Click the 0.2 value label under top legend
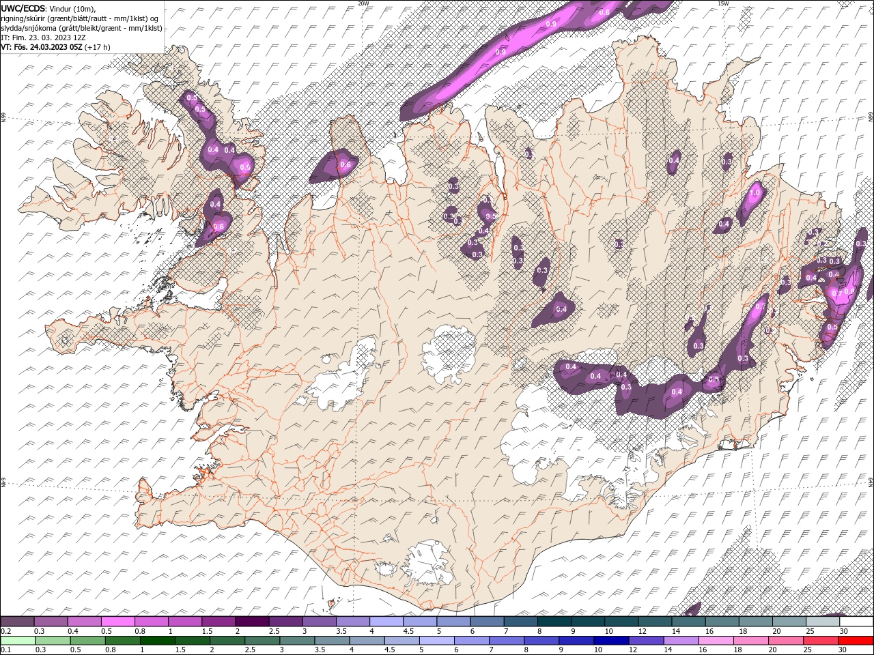 click(x=5, y=631)
